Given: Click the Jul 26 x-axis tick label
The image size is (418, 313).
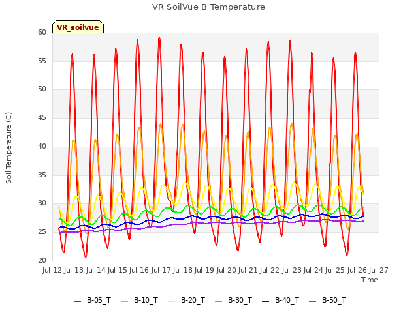Looking at the screenshot, I should click(357, 270).
